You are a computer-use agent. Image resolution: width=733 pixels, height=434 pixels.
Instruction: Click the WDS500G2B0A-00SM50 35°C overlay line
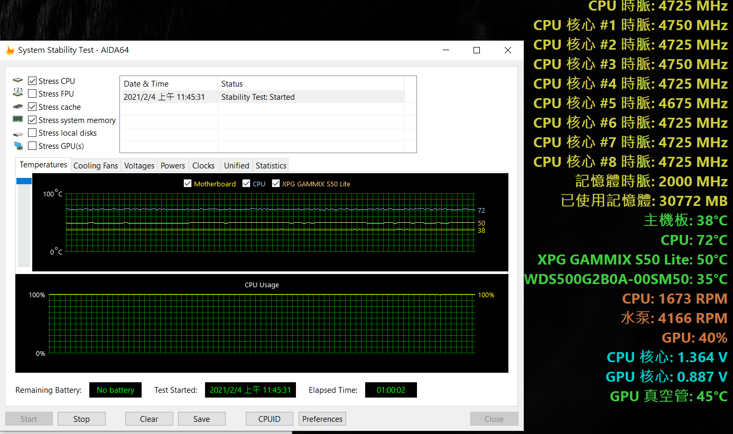pyautogui.click(x=626, y=279)
